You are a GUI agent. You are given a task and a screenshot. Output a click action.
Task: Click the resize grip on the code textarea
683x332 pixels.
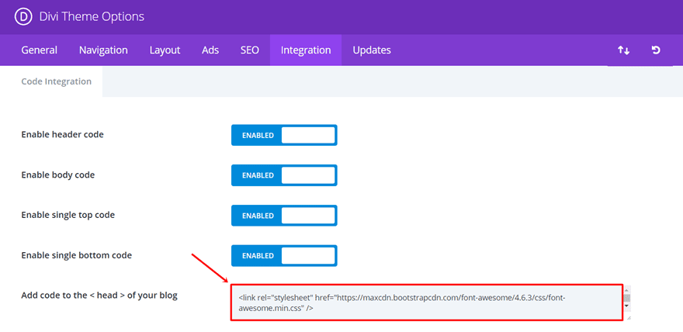pyautogui.click(x=627, y=318)
